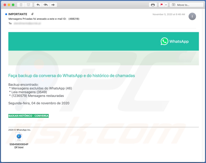Image resolution: width=206 pixels, height=163 pixels.
Task: Open the flag color dropdown arrow
Action: pyautogui.click(x=166, y=5)
